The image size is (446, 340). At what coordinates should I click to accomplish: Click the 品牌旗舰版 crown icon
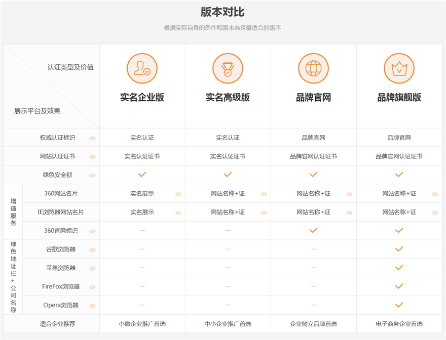click(399, 68)
